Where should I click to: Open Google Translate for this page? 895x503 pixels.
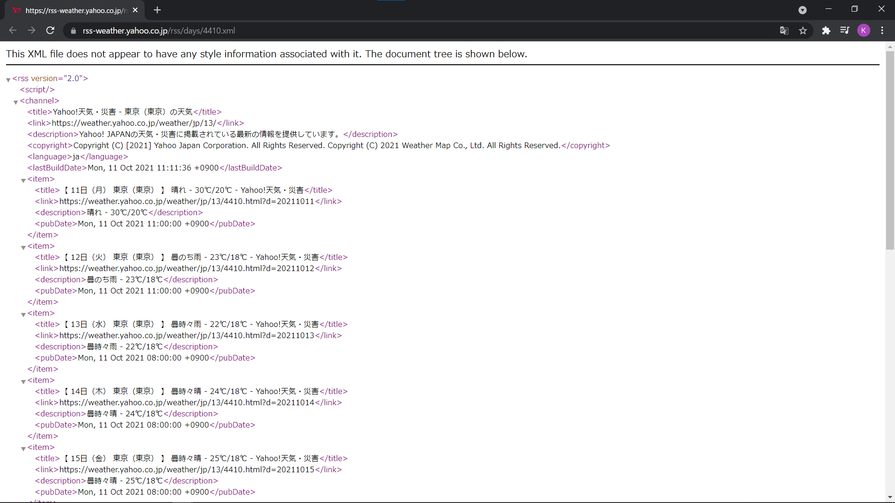point(784,31)
